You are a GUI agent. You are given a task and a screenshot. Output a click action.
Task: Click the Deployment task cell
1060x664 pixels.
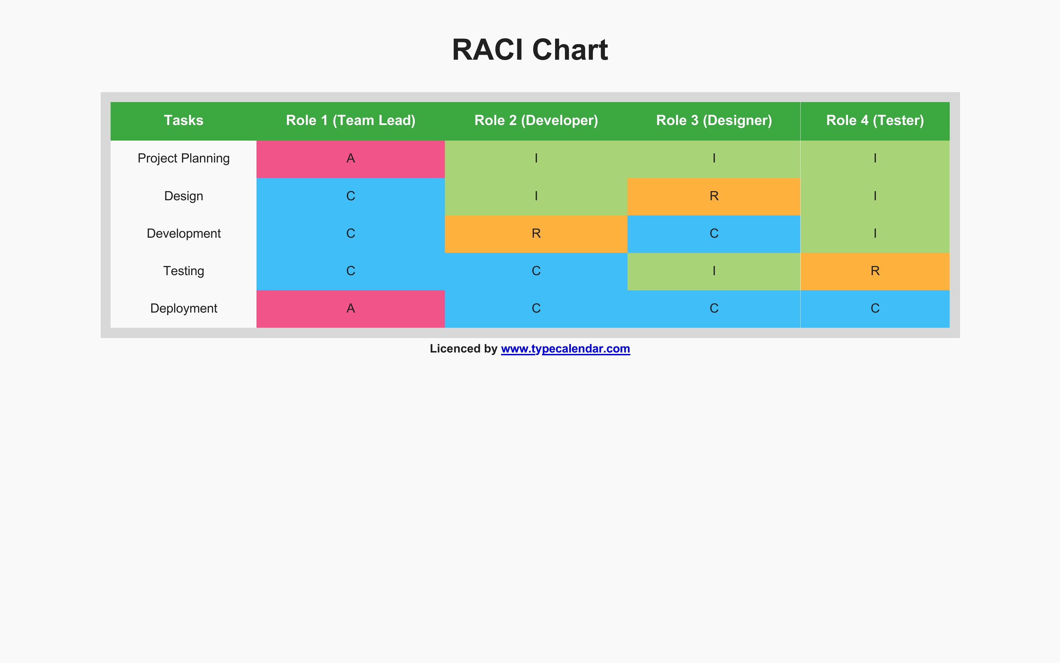click(184, 309)
